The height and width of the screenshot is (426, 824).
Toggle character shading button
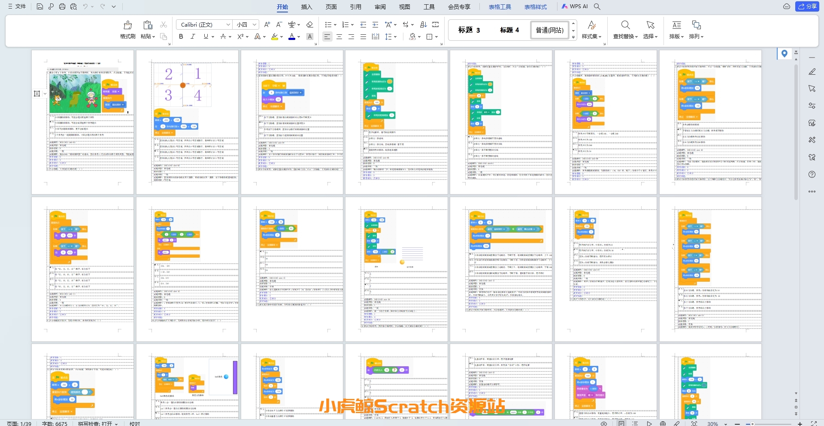click(x=310, y=37)
